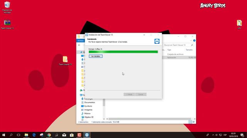Open the orange C app on the taskbar
This screenshot has width=247, height=138.
(x=79, y=135)
